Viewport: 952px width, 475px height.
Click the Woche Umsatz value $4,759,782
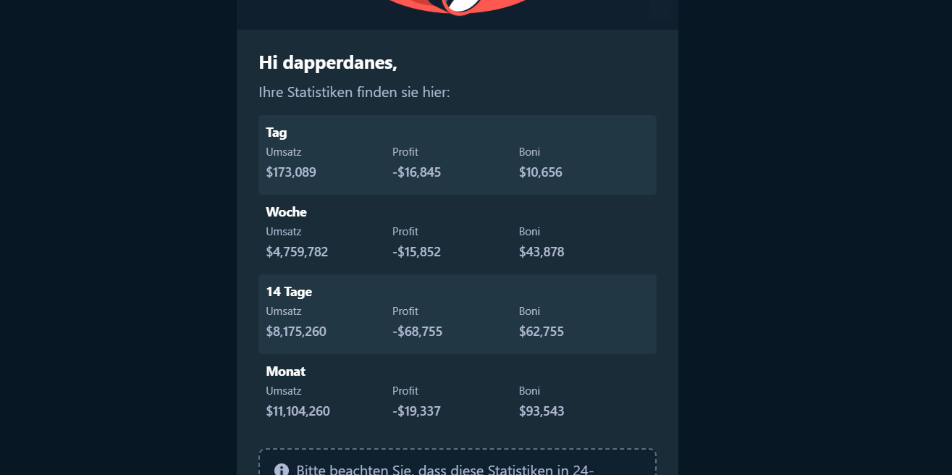coord(297,252)
